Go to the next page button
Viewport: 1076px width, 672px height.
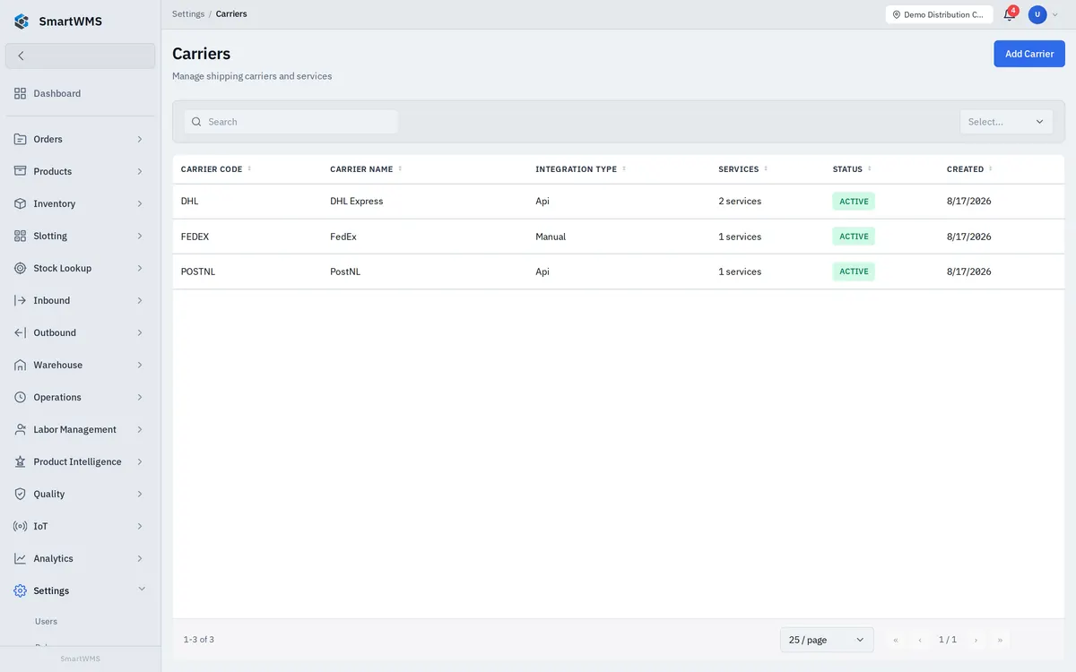pyautogui.click(x=976, y=640)
